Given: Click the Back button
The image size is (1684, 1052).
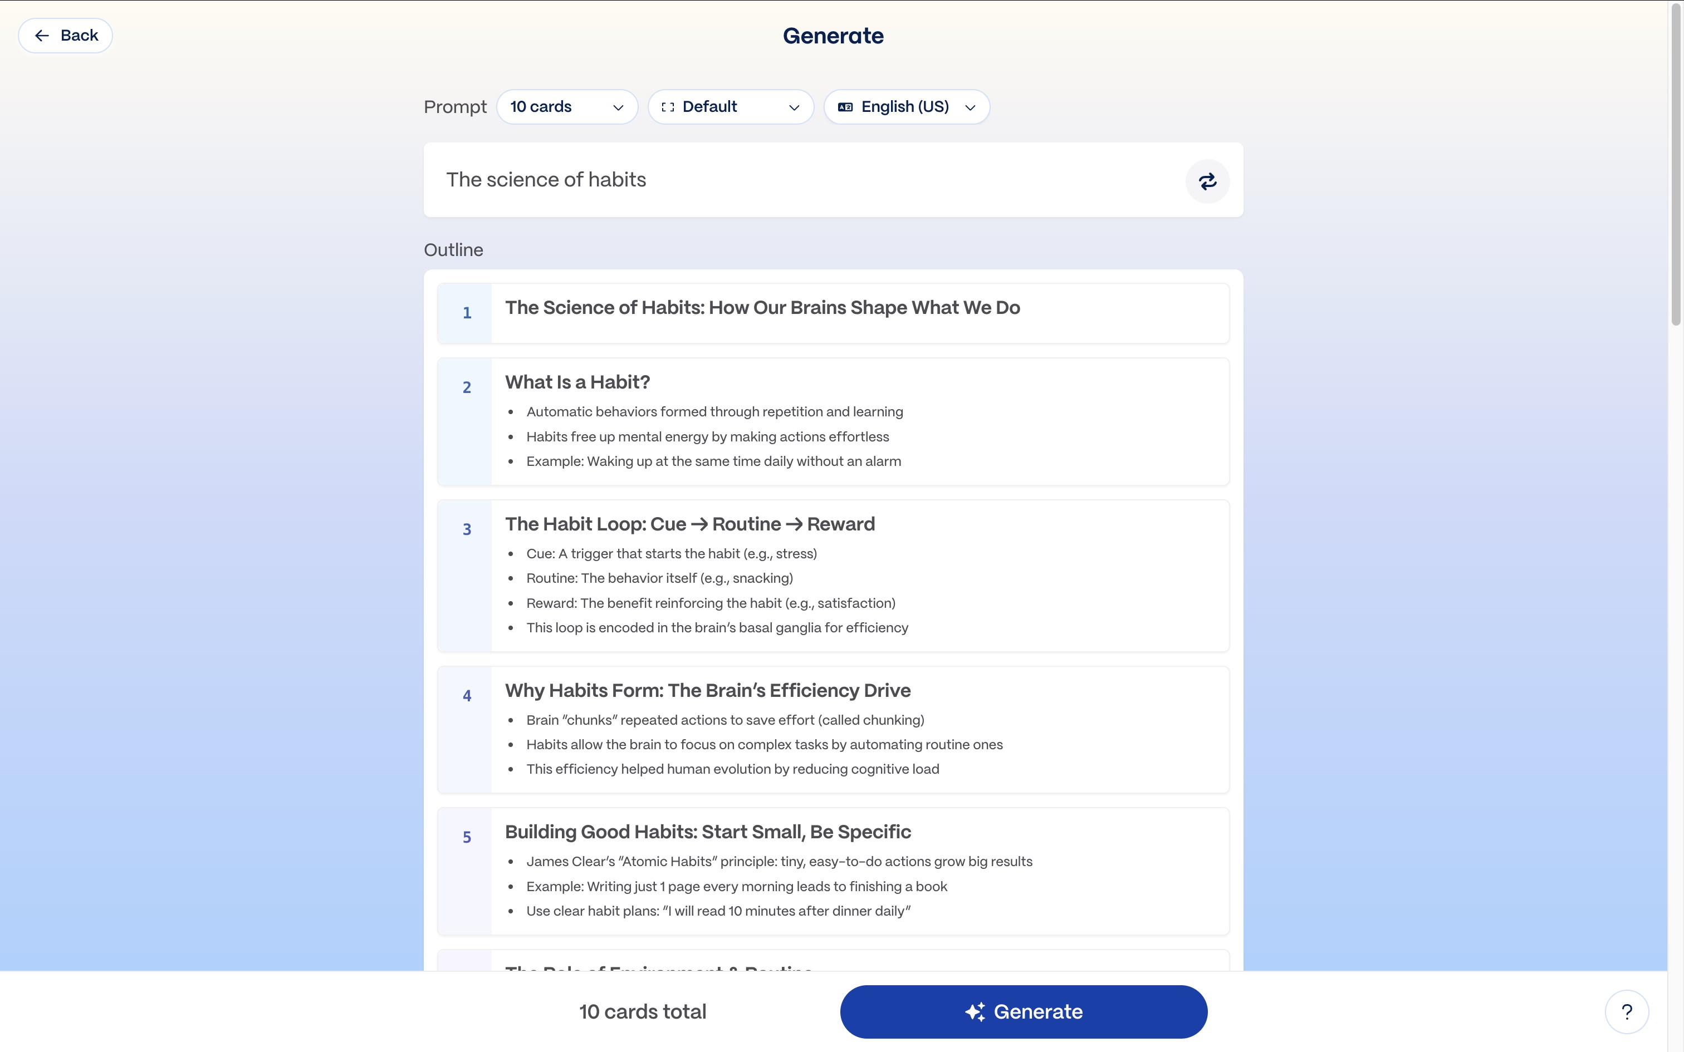Looking at the screenshot, I should point(65,35).
